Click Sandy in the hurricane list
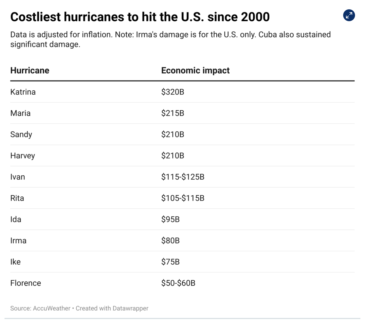This screenshot has height=323, width=370. click(21, 134)
